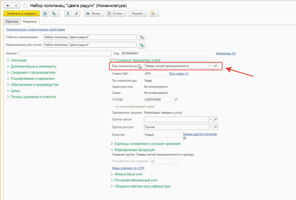
Task: Click the document list icon in toolbar
Action: pos(67,14)
